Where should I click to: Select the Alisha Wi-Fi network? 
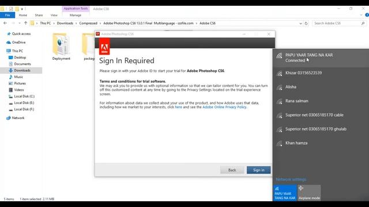(x=321, y=87)
